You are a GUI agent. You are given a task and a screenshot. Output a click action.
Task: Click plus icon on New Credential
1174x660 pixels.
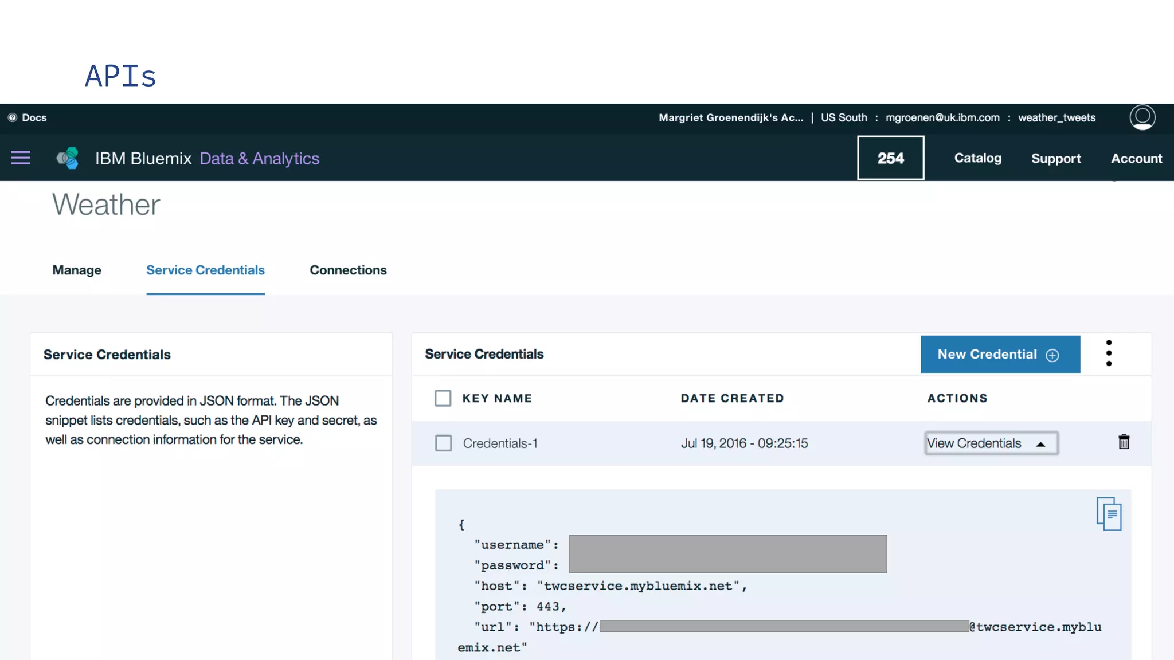(x=1052, y=355)
